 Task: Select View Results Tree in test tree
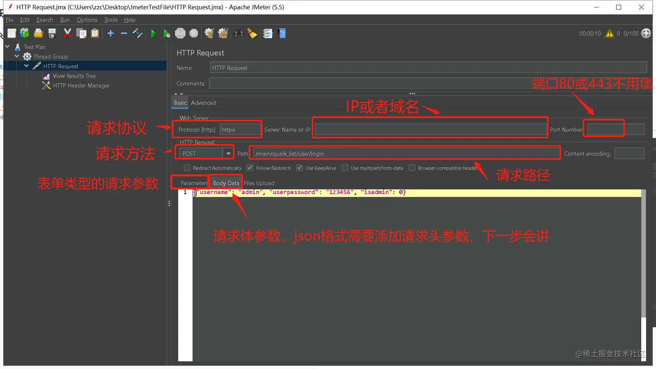(x=74, y=76)
